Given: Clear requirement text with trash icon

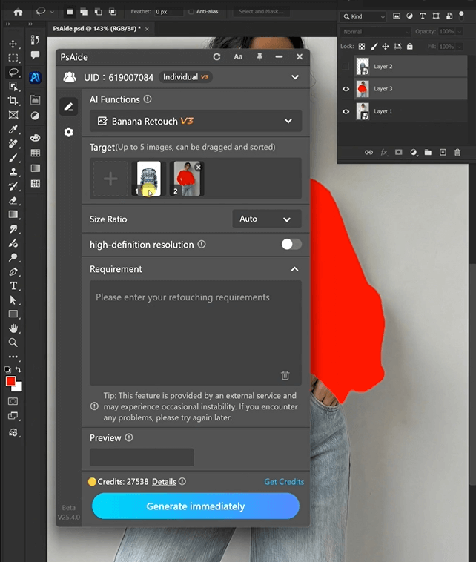Looking at the screenshot, I should 285,375.
